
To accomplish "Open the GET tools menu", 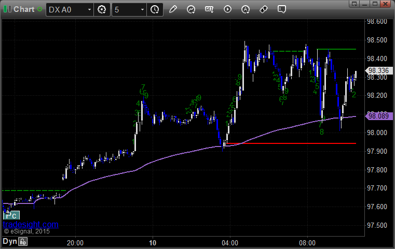I will (209, 9).
